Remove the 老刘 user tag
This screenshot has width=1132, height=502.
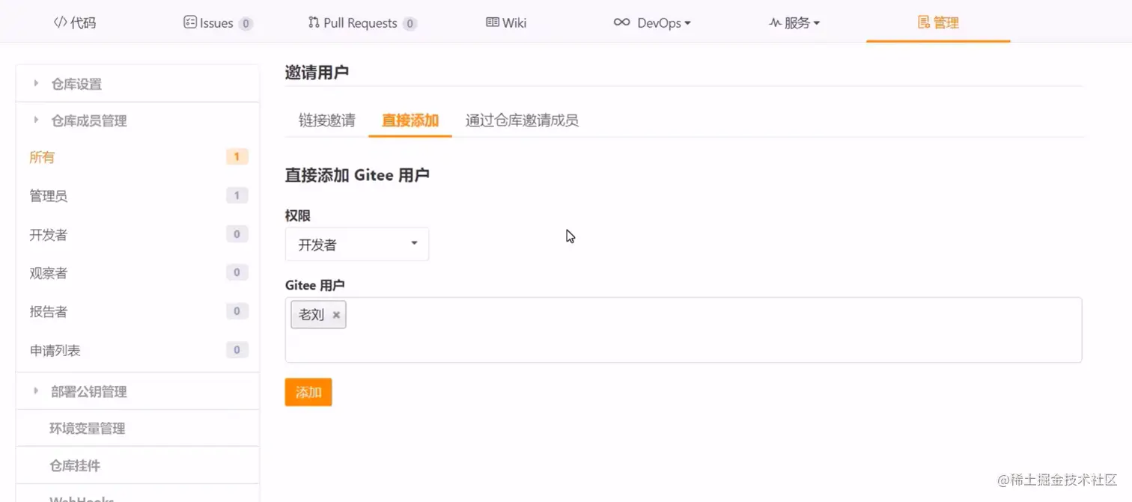coord(336,315)
